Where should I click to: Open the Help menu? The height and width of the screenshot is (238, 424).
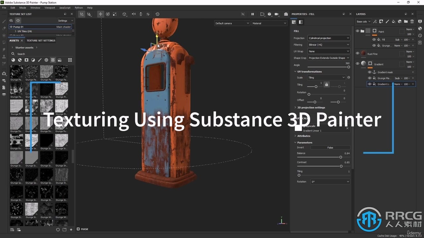coord(90,8)
